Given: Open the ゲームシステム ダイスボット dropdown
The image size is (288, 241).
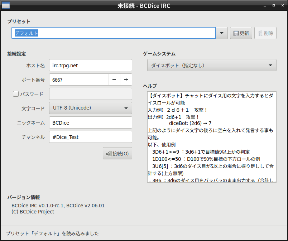Looking at the screenshot, I should pyautogui.click(x=212, y=65).
